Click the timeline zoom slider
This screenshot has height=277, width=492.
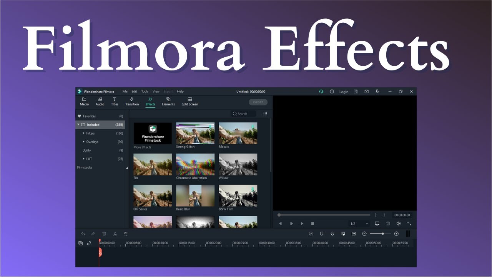[x=380, y=234]
